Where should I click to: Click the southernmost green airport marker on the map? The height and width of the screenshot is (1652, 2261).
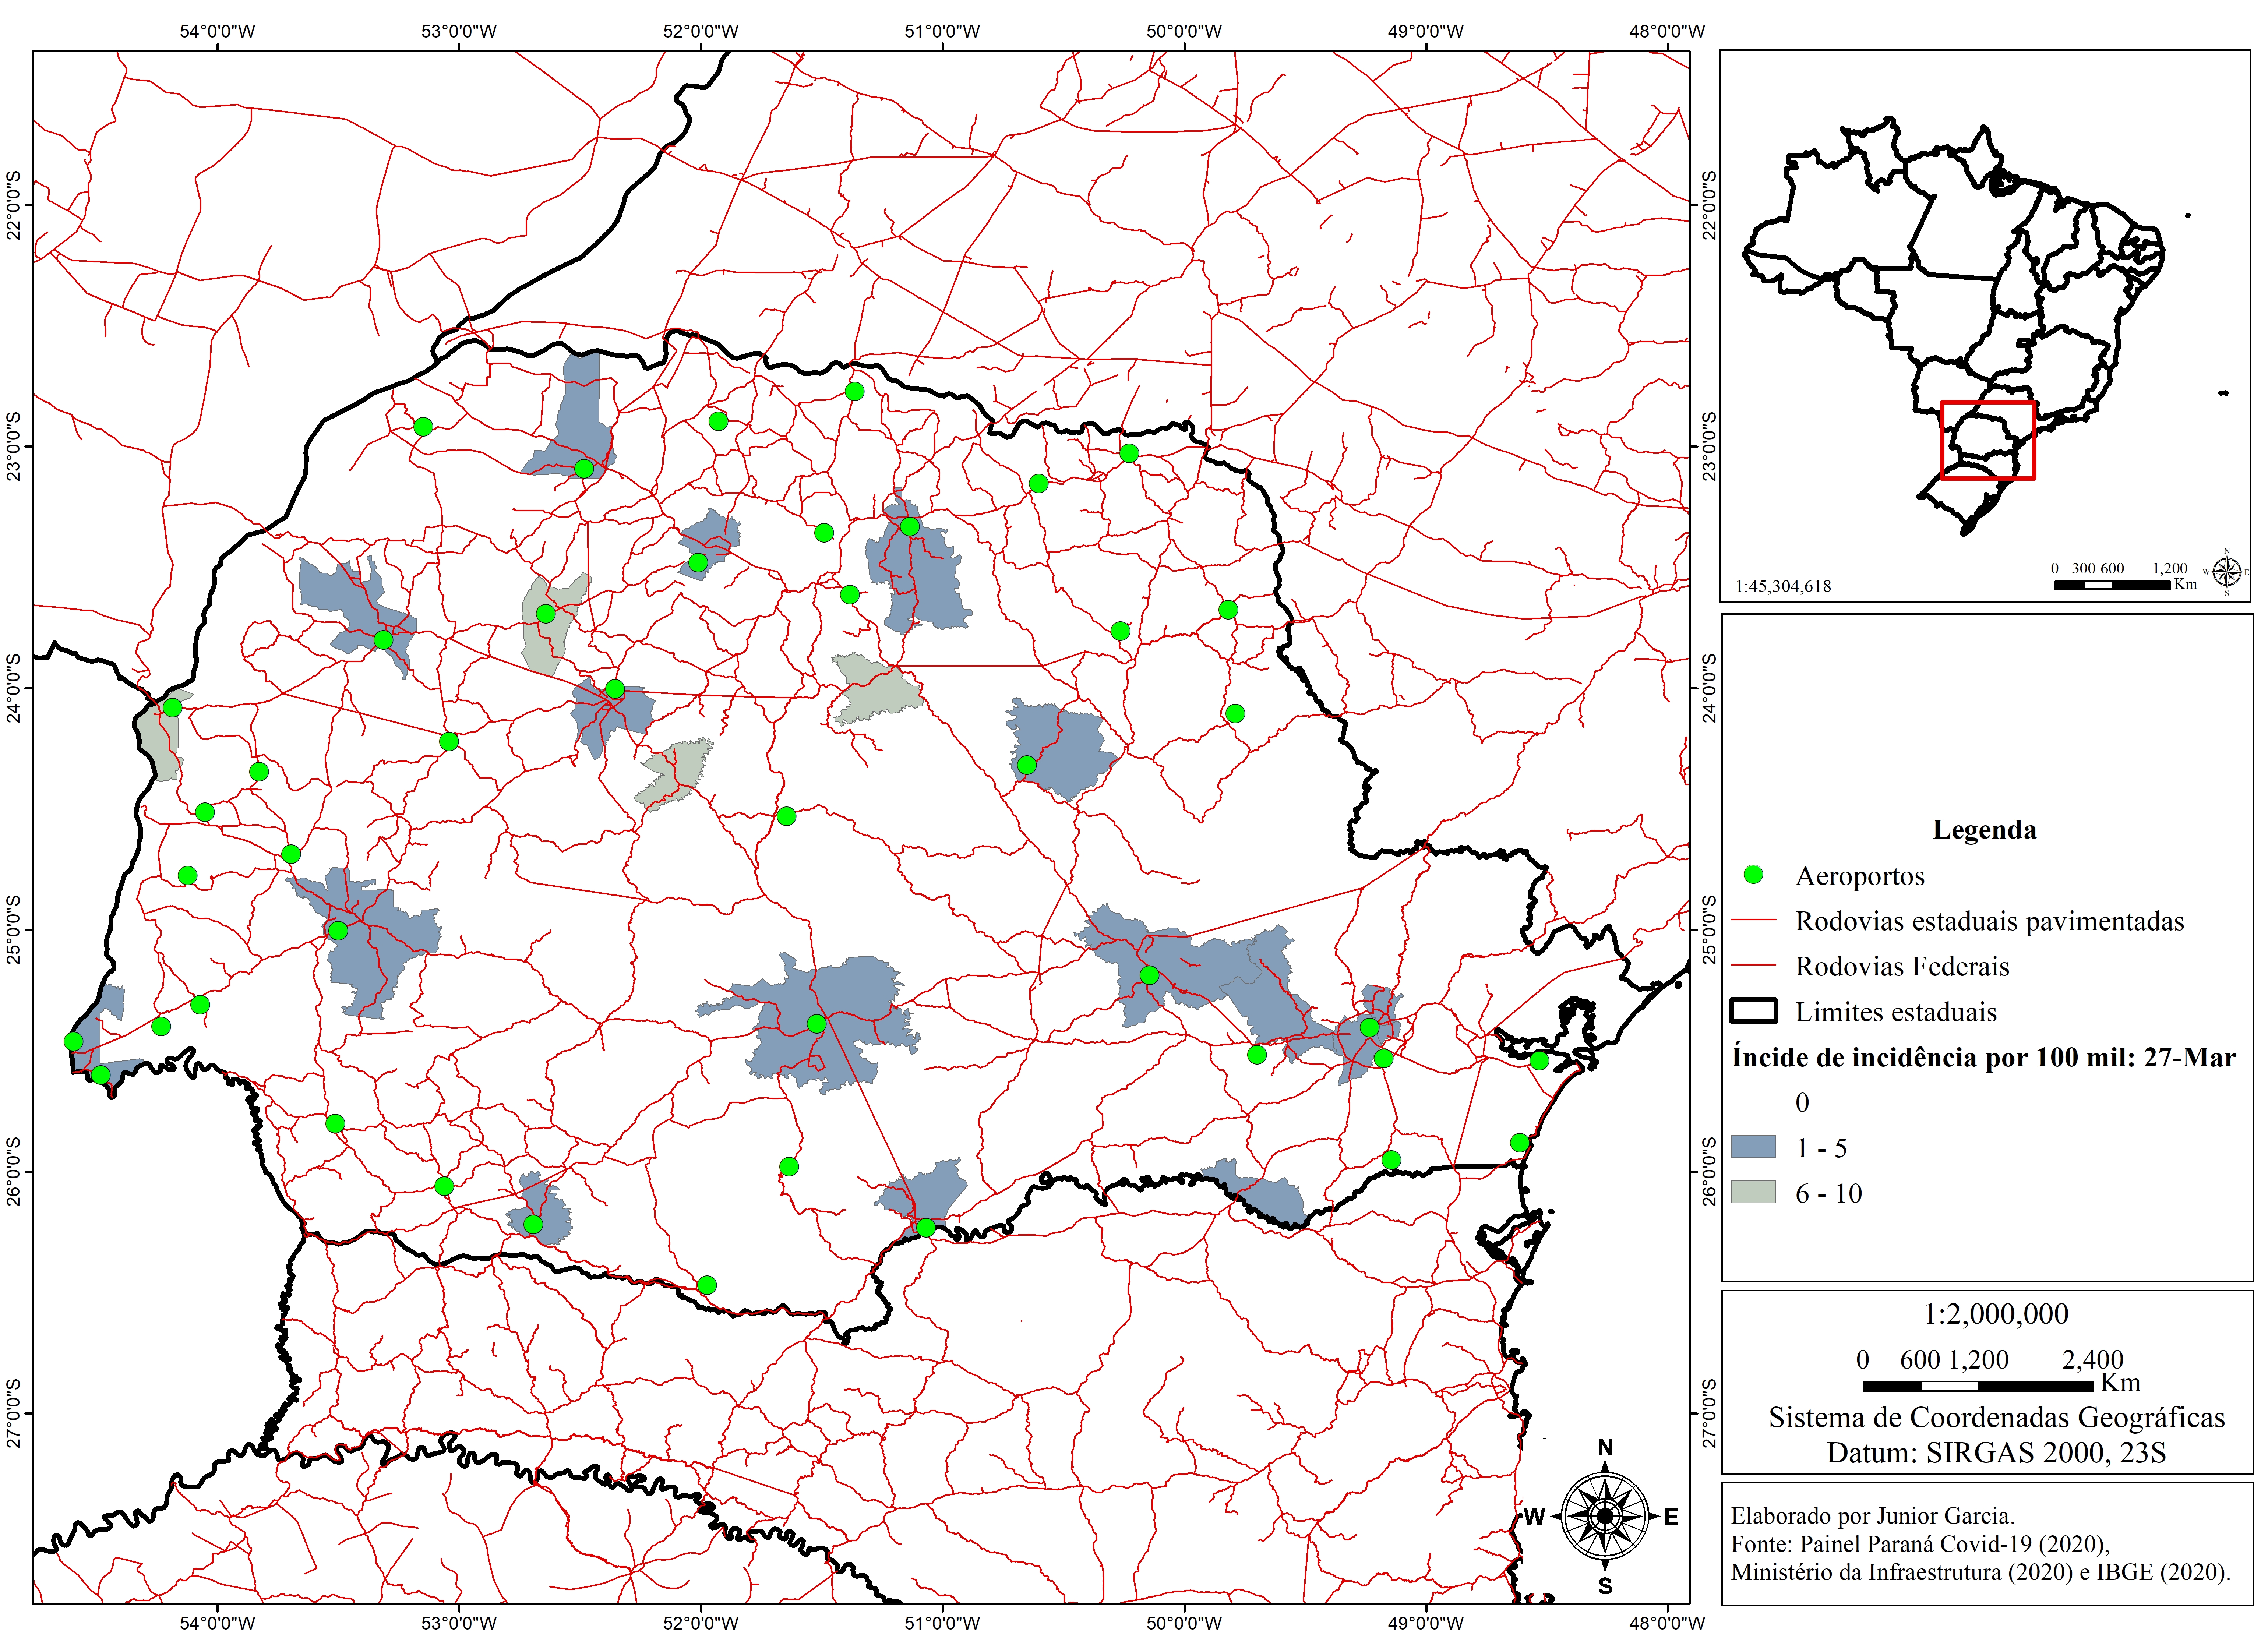pyautogui.click(x=707, y=1285)
